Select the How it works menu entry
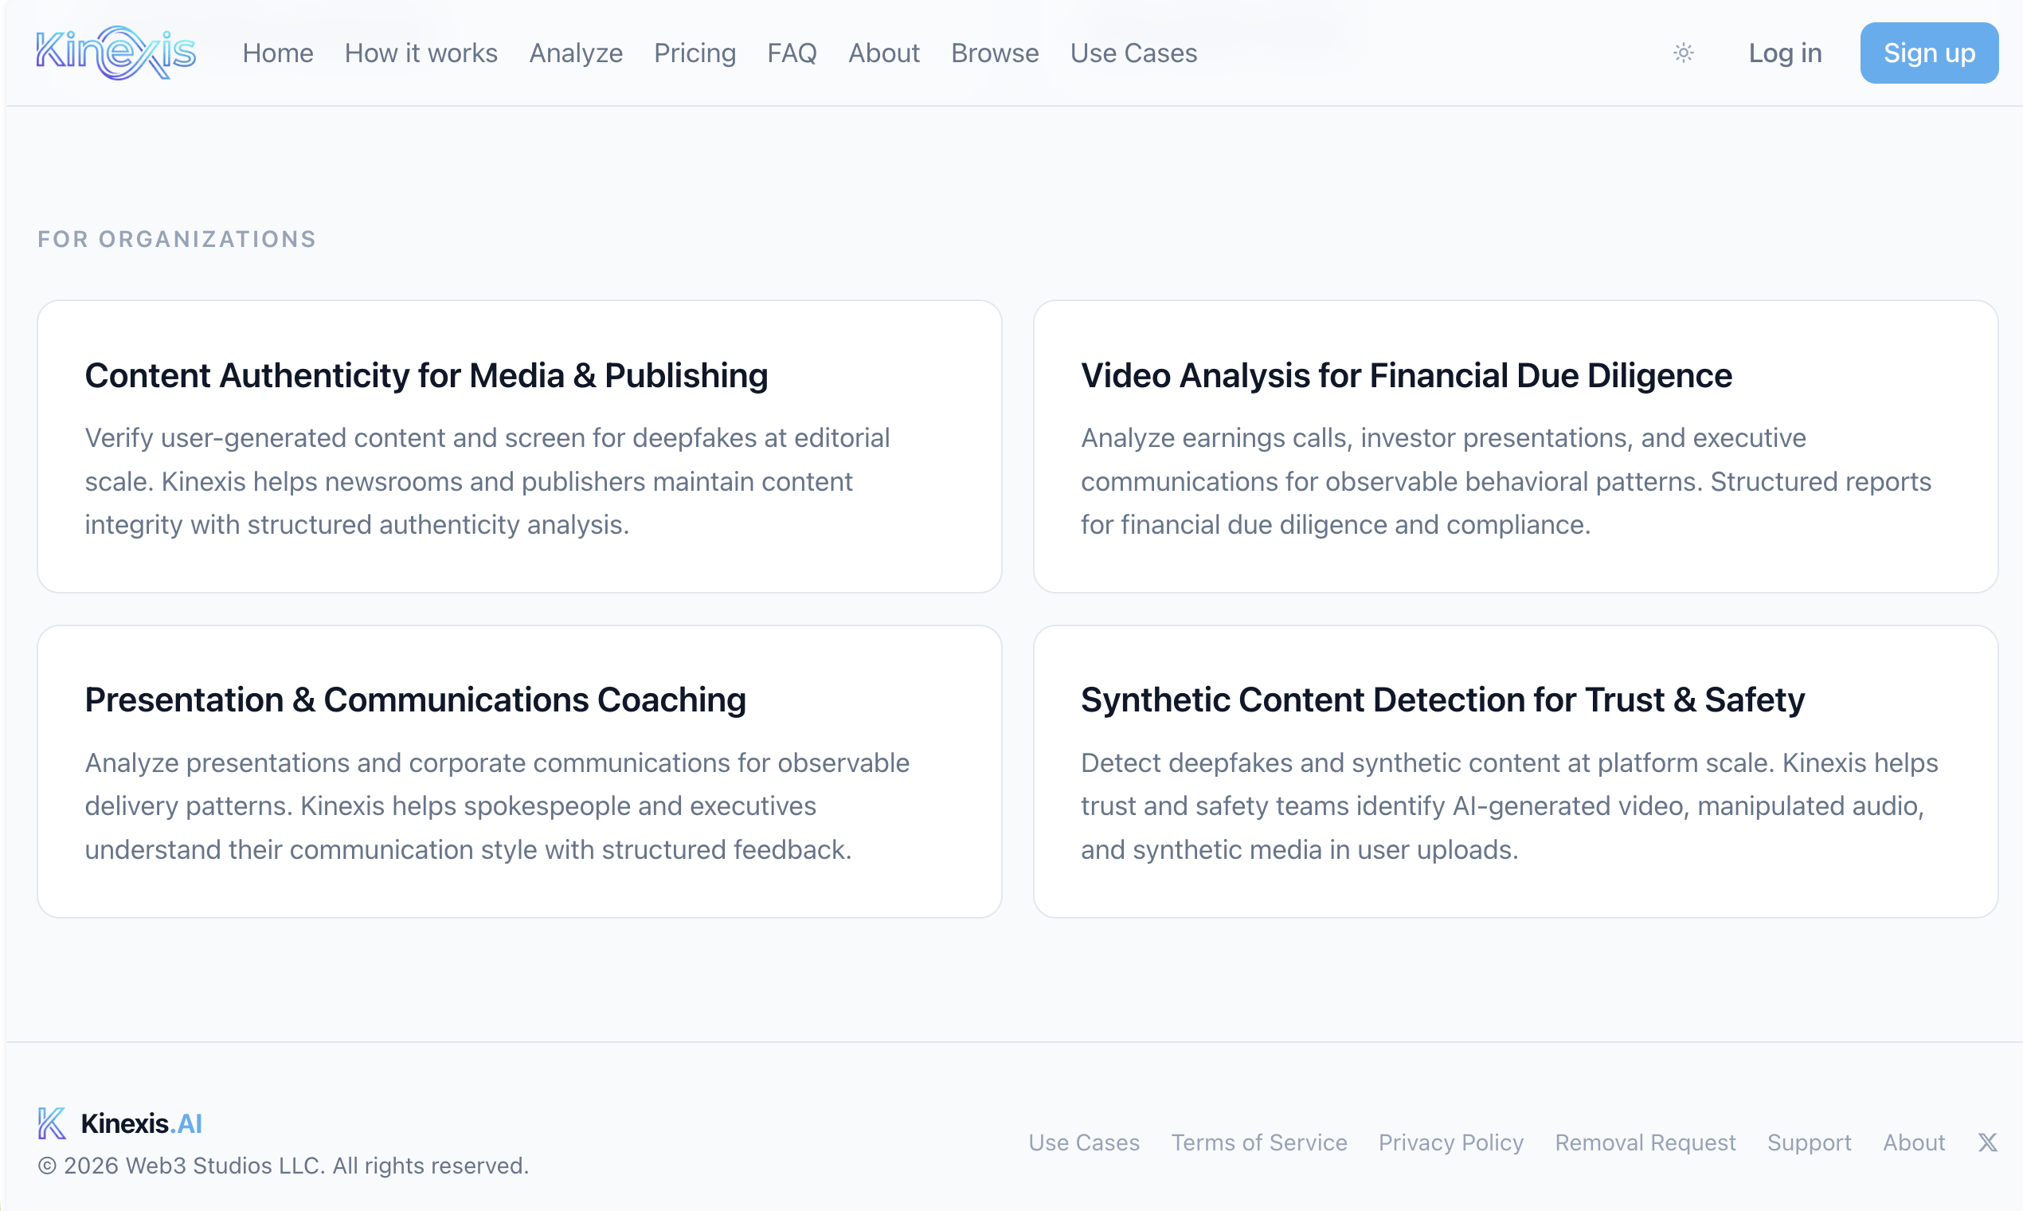This screenshot has height=1211, width=2023. tap(421, 53)
